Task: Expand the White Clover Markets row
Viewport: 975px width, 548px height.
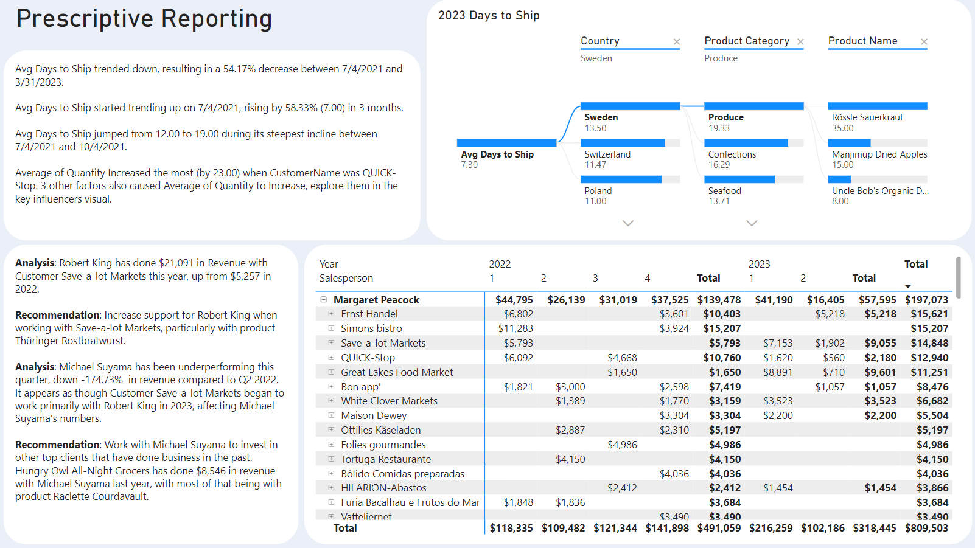Action: point(331,401)
